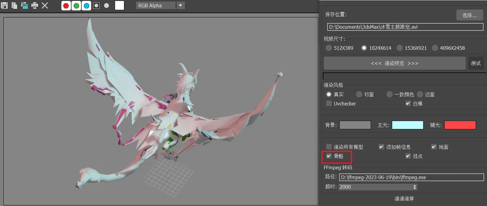
Task: Click the red 辅光 color swatch
Action: click(460, 125)
